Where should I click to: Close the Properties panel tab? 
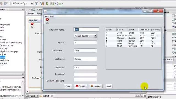(x=172, y=59)
